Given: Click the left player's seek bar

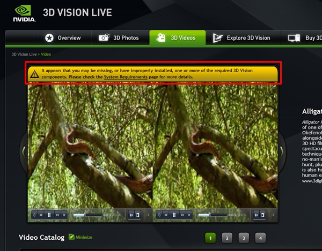Looking at the screenshot, I should point(87,215).
